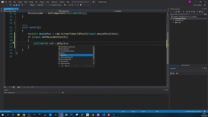This screenshot has height=117, width=208.
Task: Toggle IntelliSense filter for classes icon
Action: [x=66, y=66]
